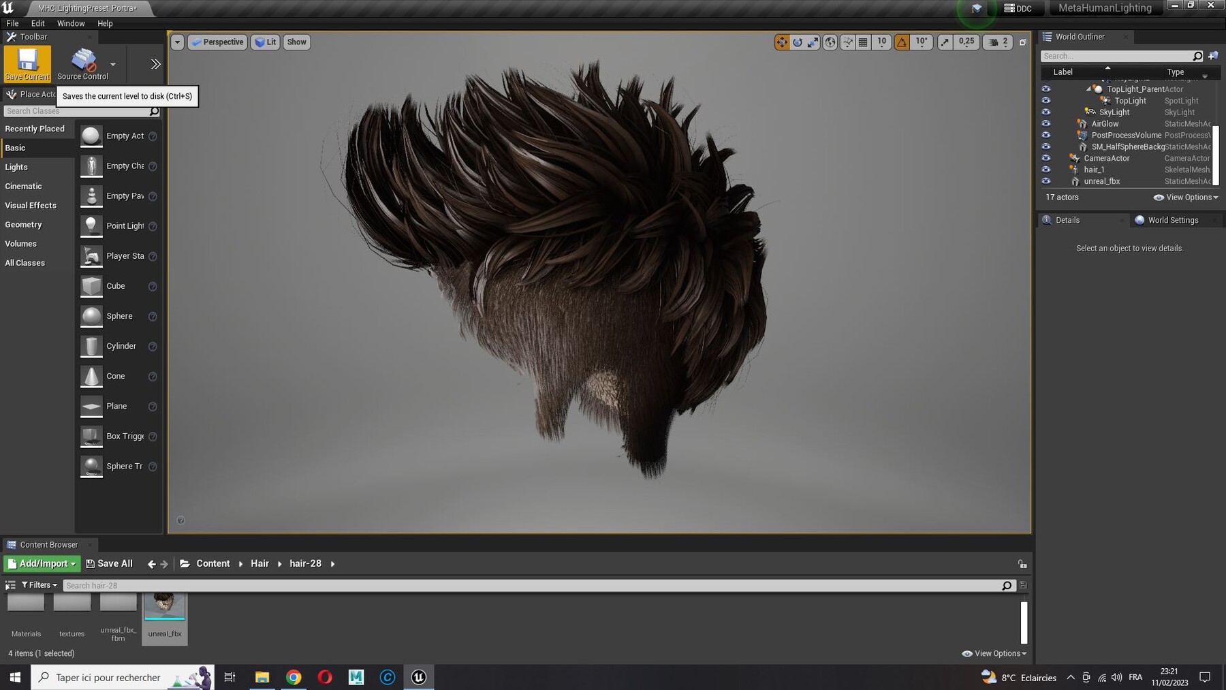Viewport: 1226px width, 690px height.
Task: Open the File menu
Action: tap(12, 23)
